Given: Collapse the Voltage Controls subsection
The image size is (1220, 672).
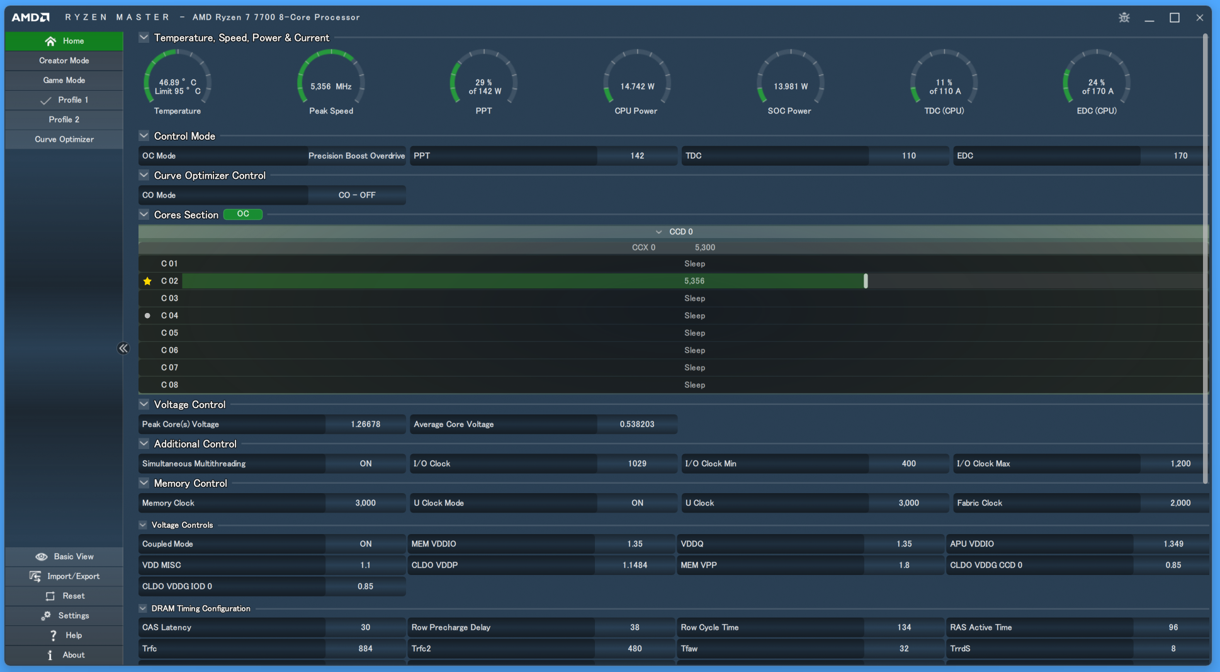Looking at the screenshot, I should [143, 525].
